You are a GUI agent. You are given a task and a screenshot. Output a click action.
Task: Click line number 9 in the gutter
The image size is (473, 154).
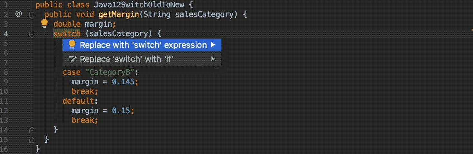coord(6,82)
